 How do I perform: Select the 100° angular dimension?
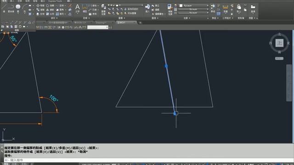(x=53, y=98)
